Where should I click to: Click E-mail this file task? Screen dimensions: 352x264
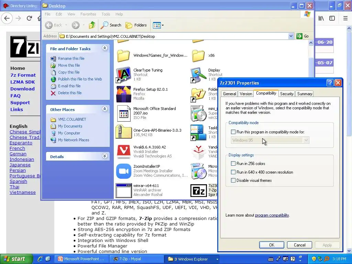pyautogui.click(x=69, y=86)
